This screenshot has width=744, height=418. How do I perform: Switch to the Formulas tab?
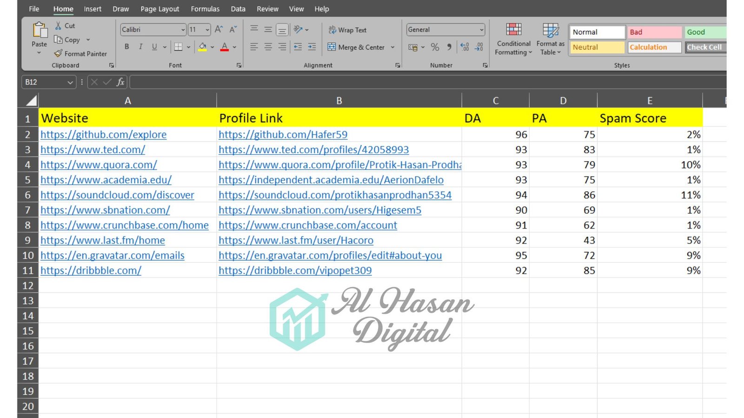coord(205,9)
